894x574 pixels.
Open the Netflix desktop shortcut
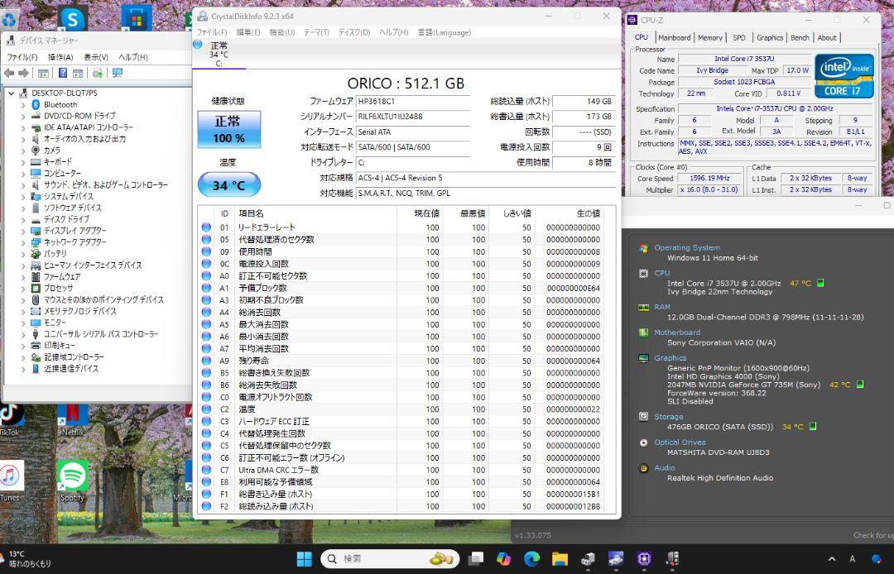72,419
